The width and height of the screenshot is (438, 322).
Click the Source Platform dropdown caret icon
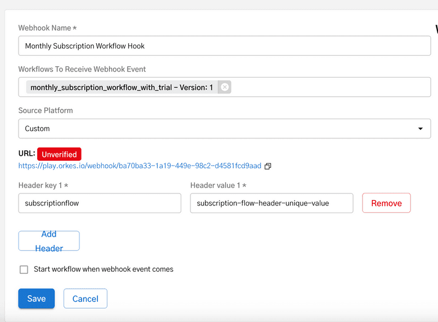[421, 128]
